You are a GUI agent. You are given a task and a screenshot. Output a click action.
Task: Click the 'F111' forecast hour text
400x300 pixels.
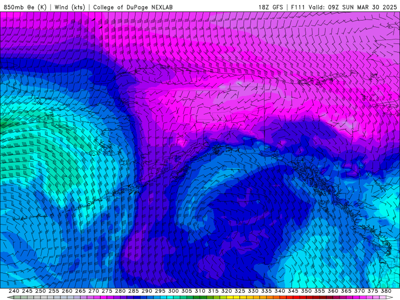pyautogui.click(x=298, y=7)
